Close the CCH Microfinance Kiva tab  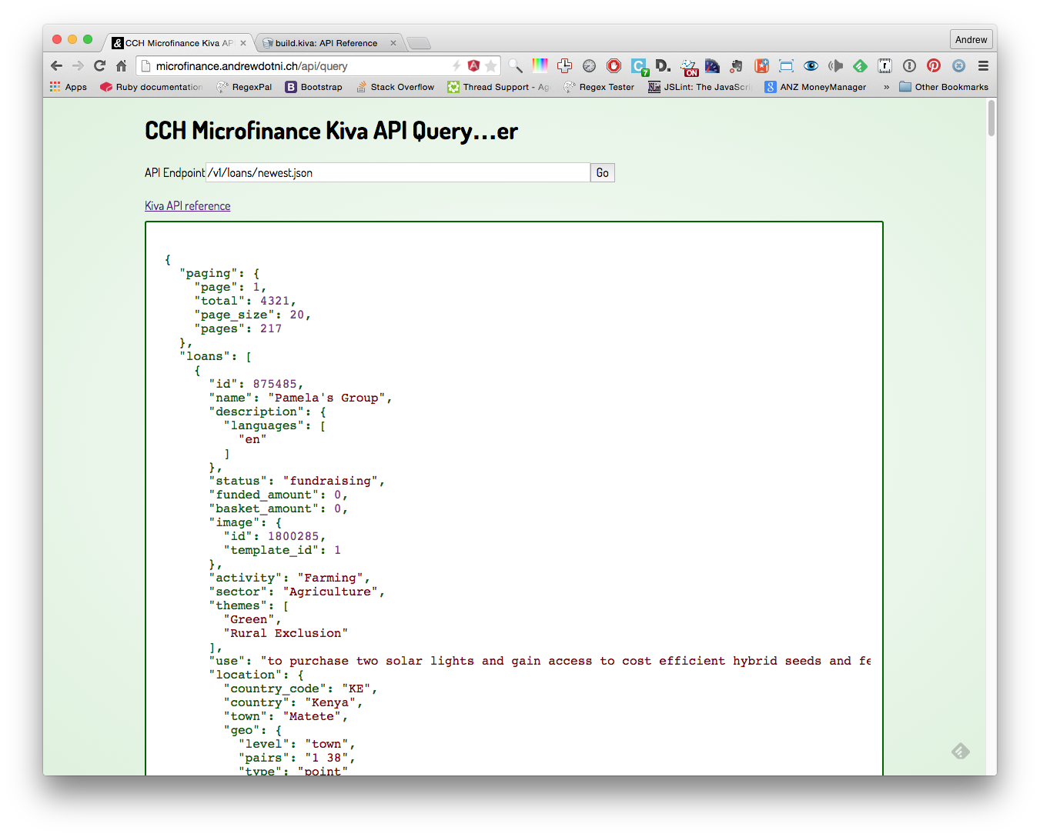pos(243,43)
